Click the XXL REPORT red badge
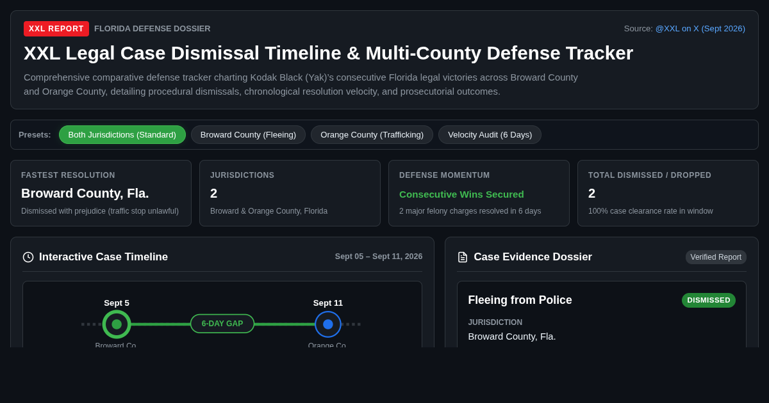This screenshot has width=769, height=403. point(56,29)
